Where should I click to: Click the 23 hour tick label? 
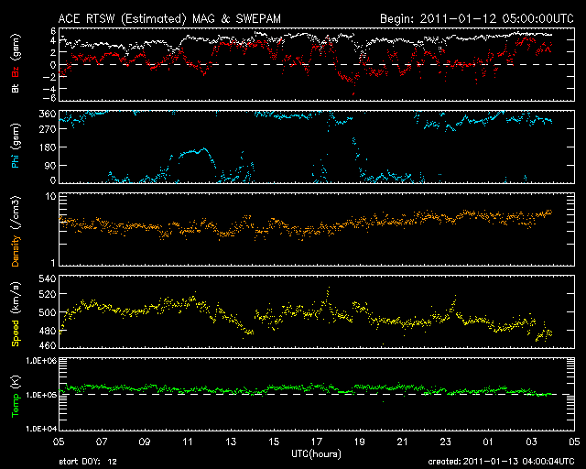point(446,442)
